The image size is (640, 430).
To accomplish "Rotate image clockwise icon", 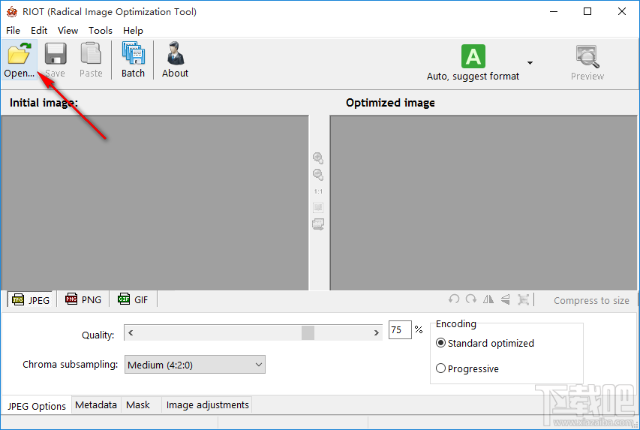I will tap(471, 299).
